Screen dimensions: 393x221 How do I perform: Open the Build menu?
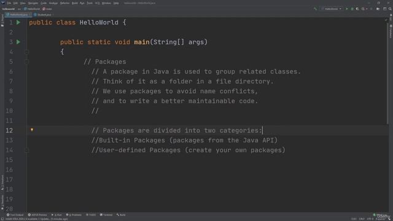click(75, 3)
